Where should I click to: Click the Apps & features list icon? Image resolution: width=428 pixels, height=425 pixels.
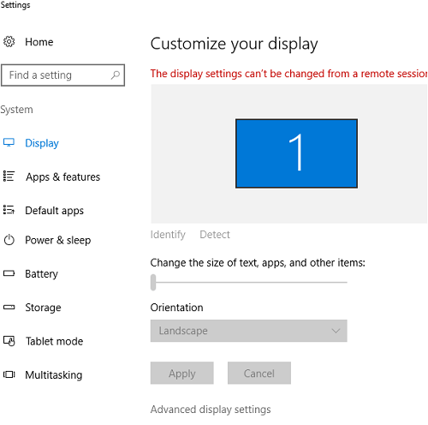(9, 177)
